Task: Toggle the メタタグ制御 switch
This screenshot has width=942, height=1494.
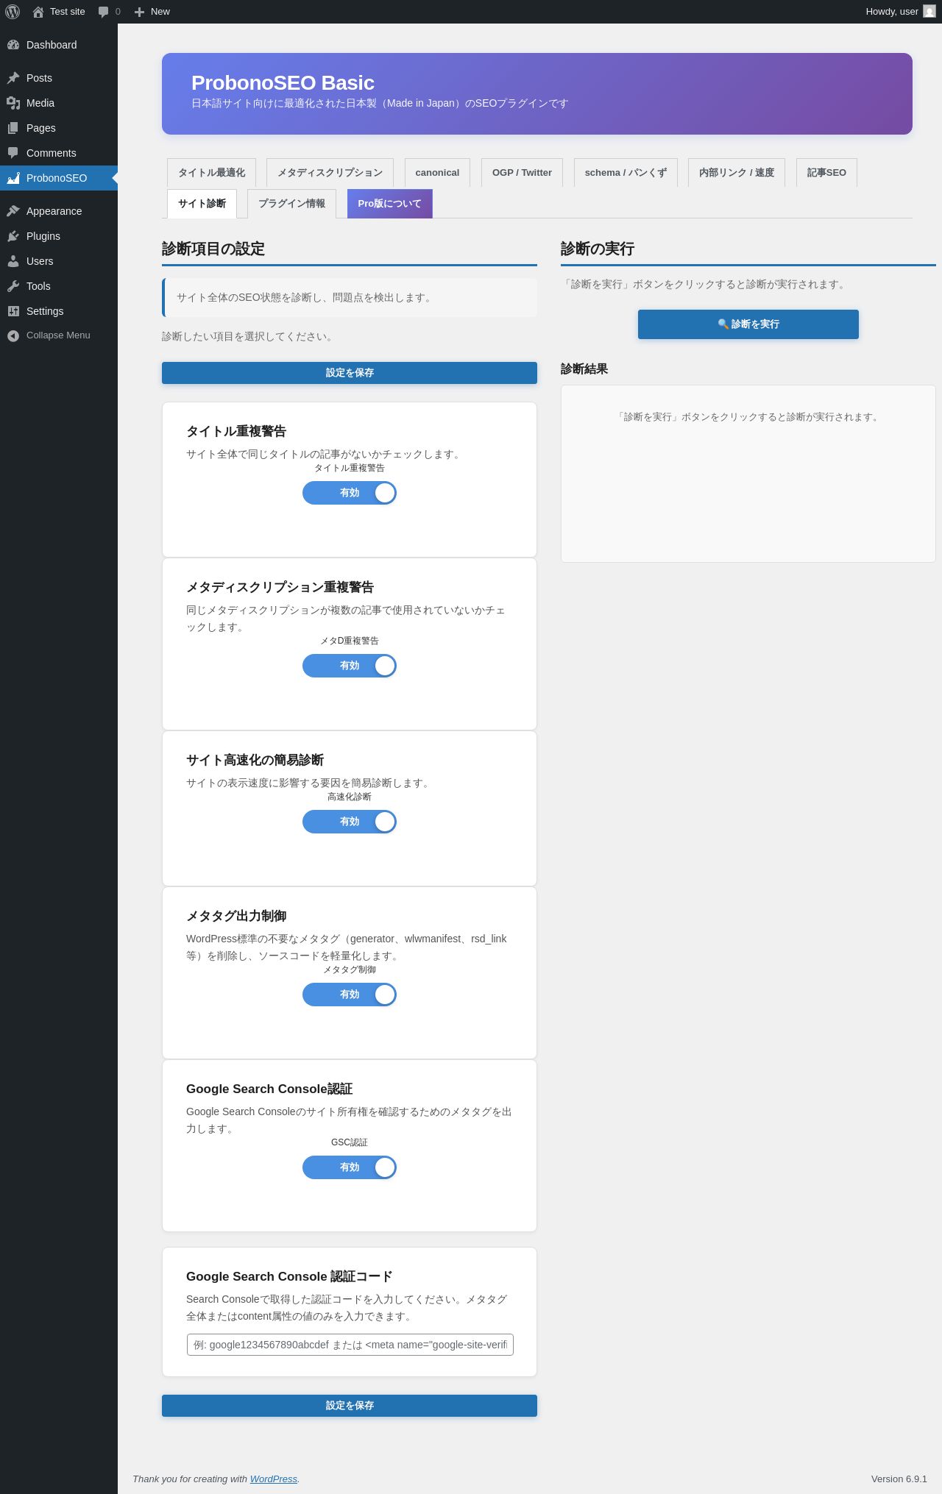Action: (x=350, y=995)
